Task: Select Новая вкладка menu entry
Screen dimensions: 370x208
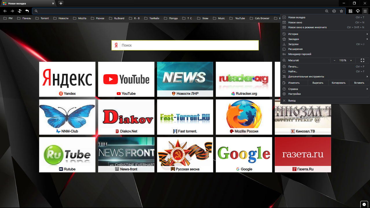Action: tap(325, 17)
